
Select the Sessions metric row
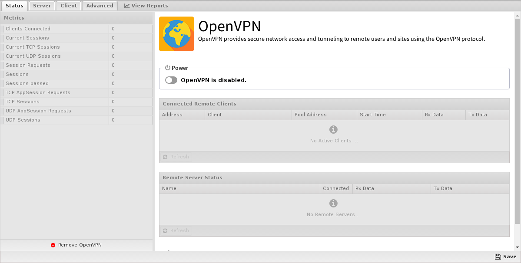click(x=76, y=75)
